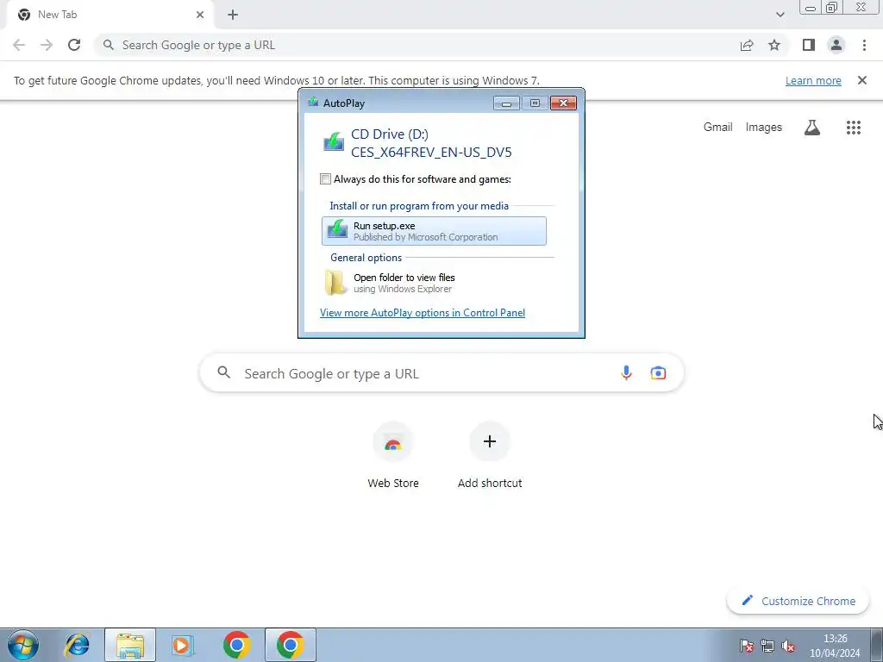Image resolution: width=883 pixels, height=662 pixels.
Task: Open folder to view files option
Action: (435, 283)
